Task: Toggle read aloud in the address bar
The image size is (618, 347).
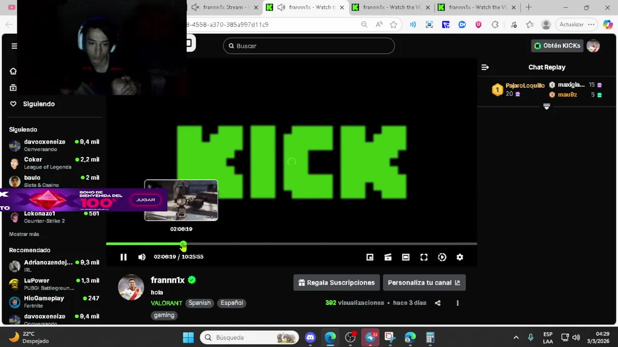Action: point(379,25)
